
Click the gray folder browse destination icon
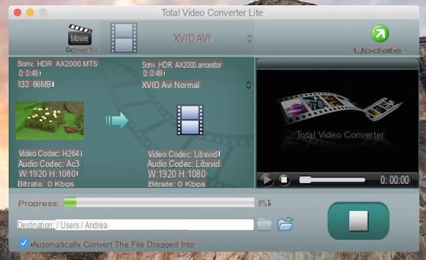tap(264, 224)
